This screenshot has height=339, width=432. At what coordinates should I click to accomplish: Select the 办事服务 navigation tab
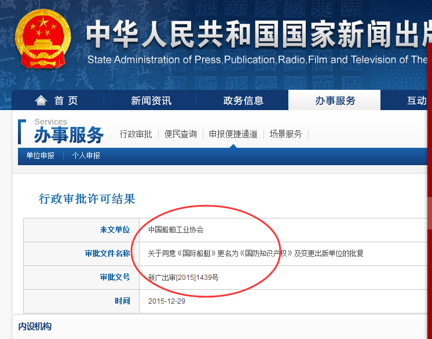click(335, 100)
